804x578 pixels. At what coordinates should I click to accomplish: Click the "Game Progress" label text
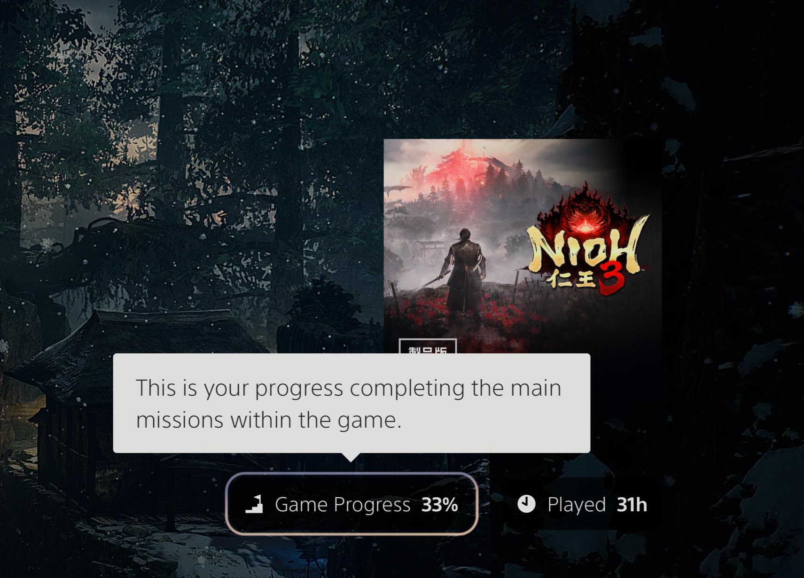(x=343, y=505)
